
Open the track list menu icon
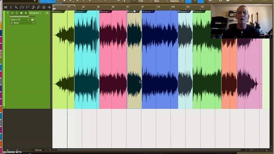[x=6, y=7]
